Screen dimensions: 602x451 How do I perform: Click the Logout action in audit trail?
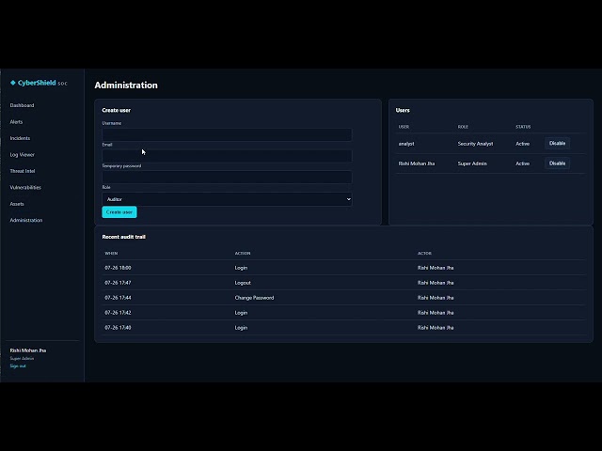(243, 283)
